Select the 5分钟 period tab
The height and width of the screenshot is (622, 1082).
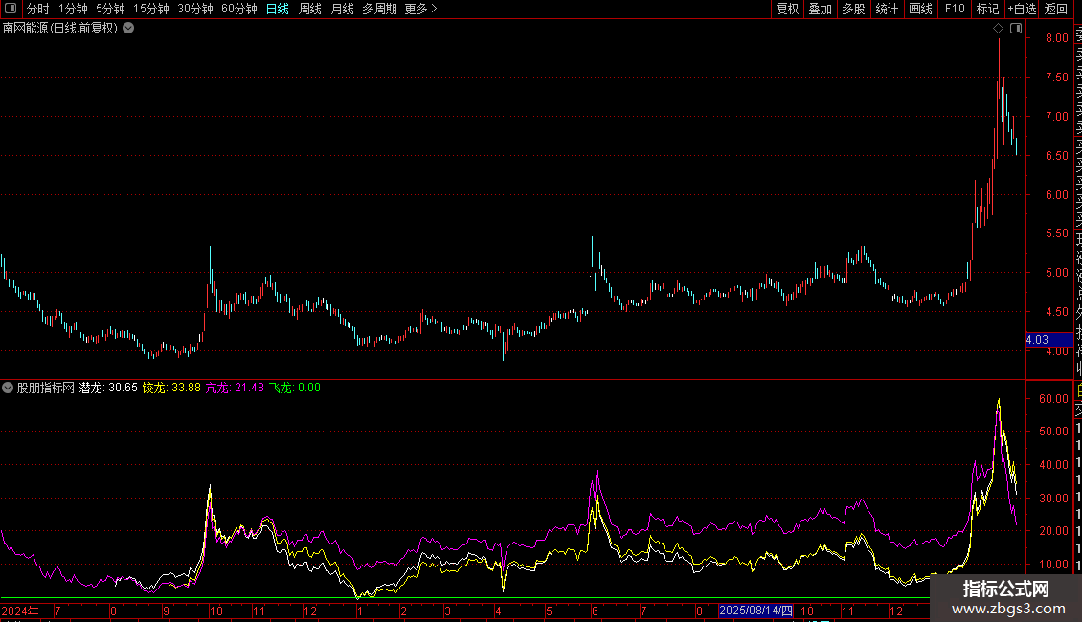pyautogui.click(x=110, y=9)
